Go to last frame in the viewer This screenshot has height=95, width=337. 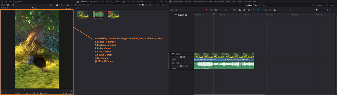point(41,93)
